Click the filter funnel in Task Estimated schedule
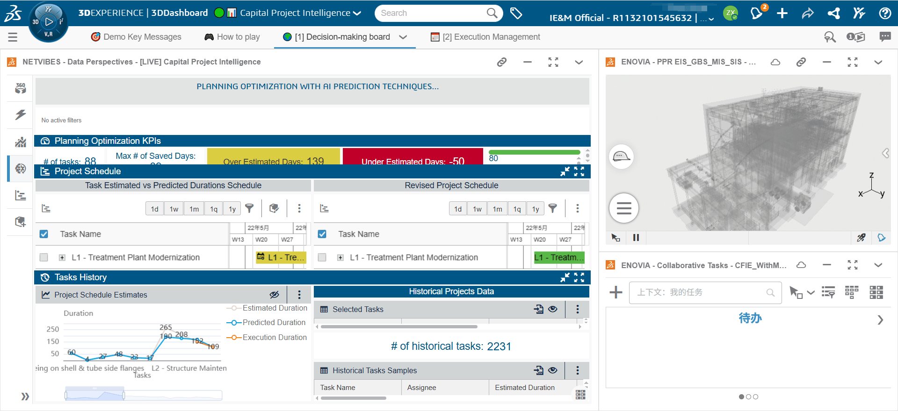The width and height of the screenshot is (898, 411). coord(250,208)
